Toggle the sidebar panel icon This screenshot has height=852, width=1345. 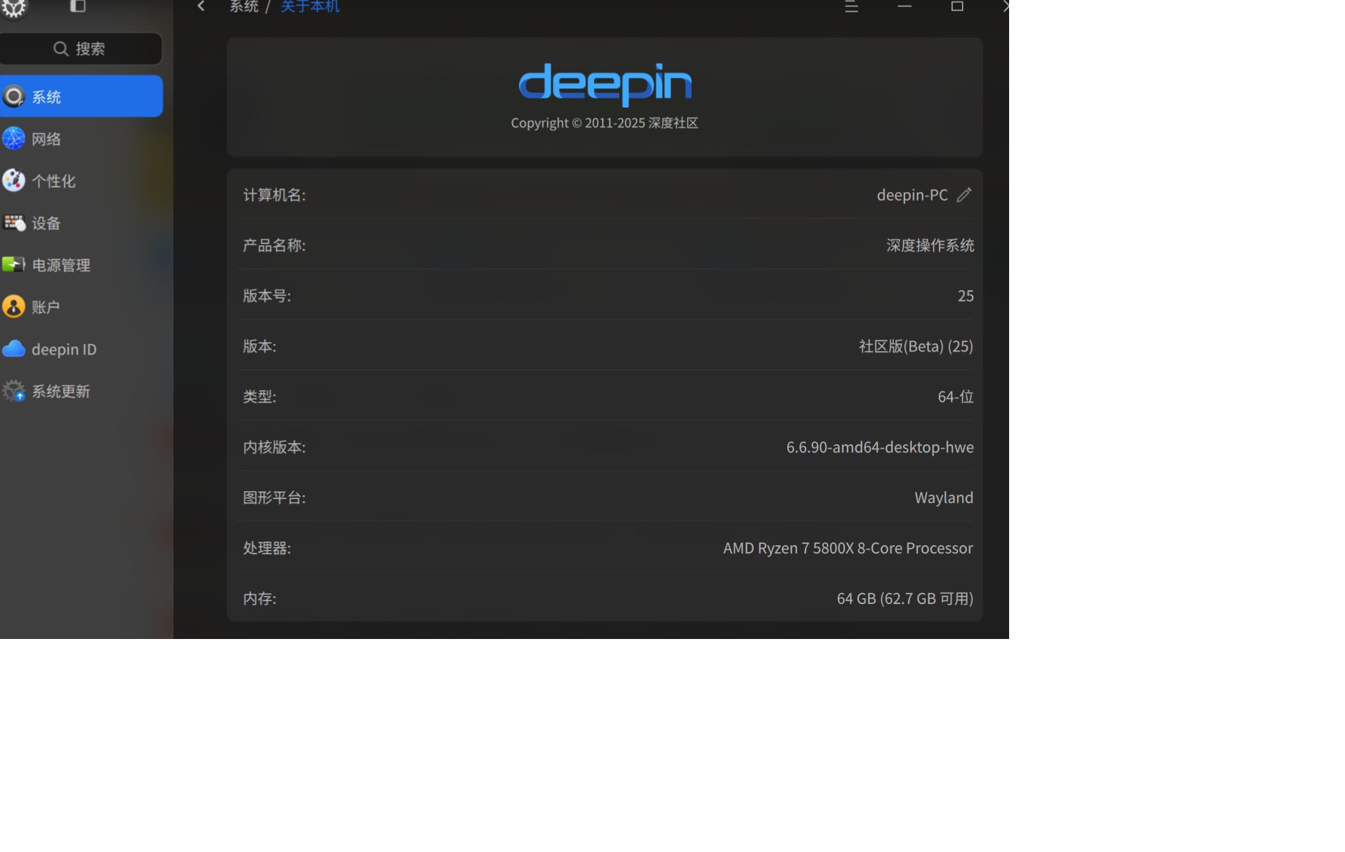pyautogui.click(x=78, y=6)
